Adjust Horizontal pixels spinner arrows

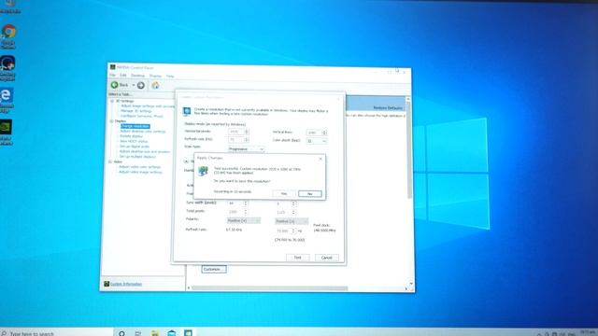click(x=247, y=132)
